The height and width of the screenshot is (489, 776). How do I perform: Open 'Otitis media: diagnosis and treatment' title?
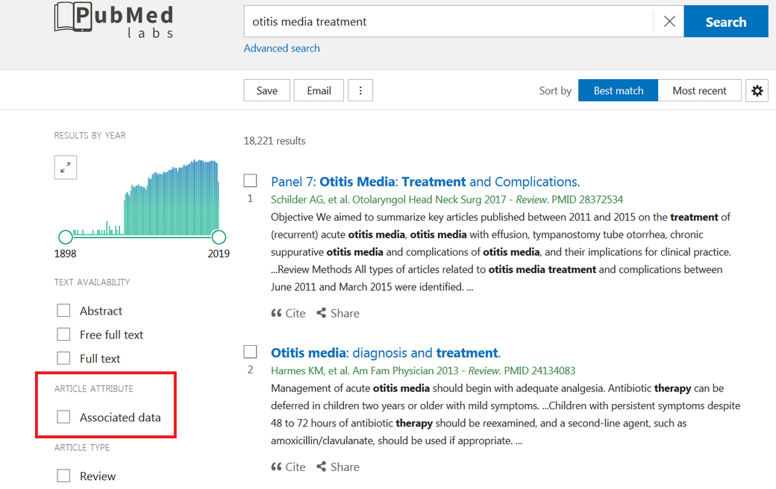pyautogui.click(x=386, y=353)
